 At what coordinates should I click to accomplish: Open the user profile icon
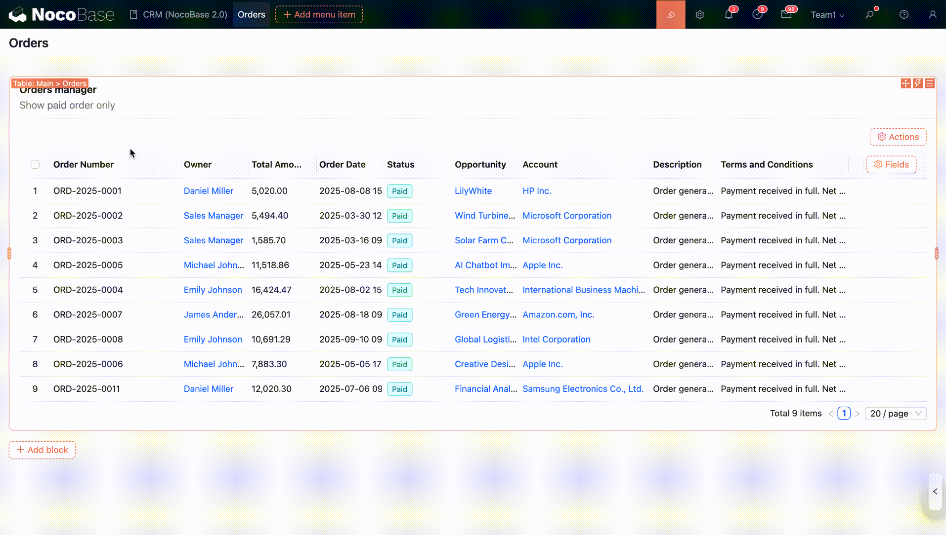(x=932, y=15)
